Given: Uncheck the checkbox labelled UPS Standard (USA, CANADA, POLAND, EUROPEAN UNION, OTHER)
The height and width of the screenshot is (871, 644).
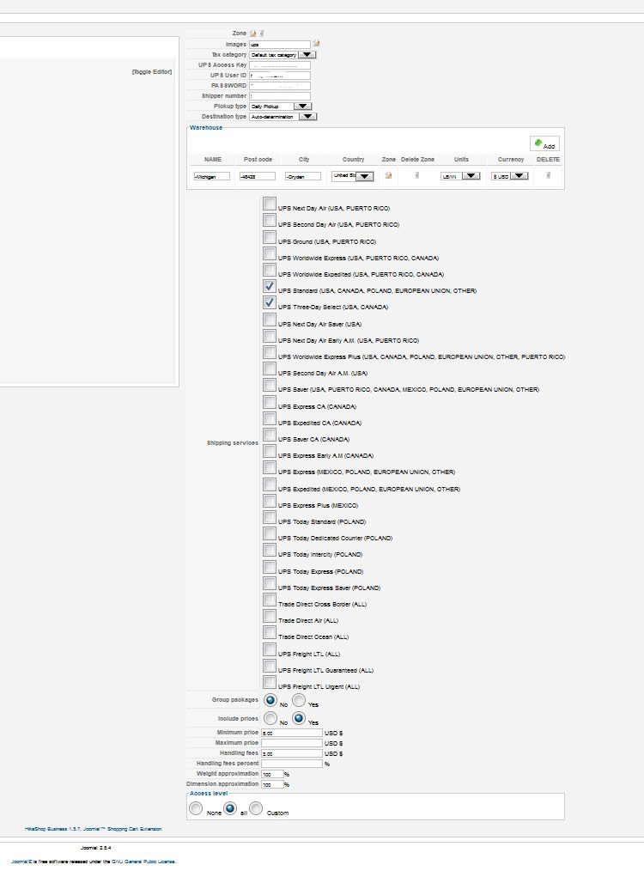Looking at the screenshot, I should coord(270,286).
